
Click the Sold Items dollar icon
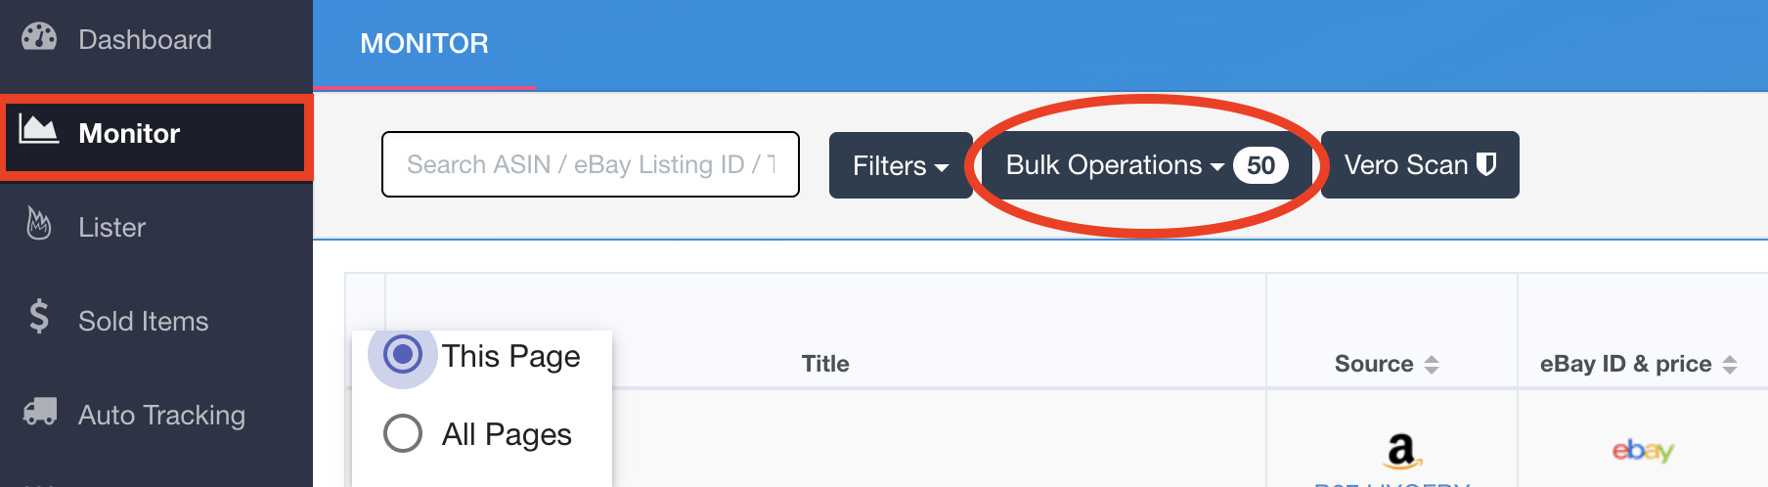39,316
